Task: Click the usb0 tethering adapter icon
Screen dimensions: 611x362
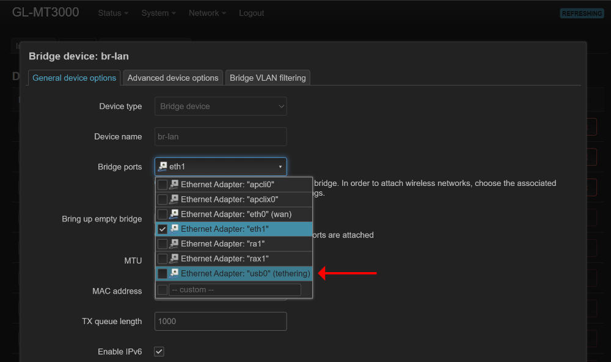Action: (x=174, y=273)
